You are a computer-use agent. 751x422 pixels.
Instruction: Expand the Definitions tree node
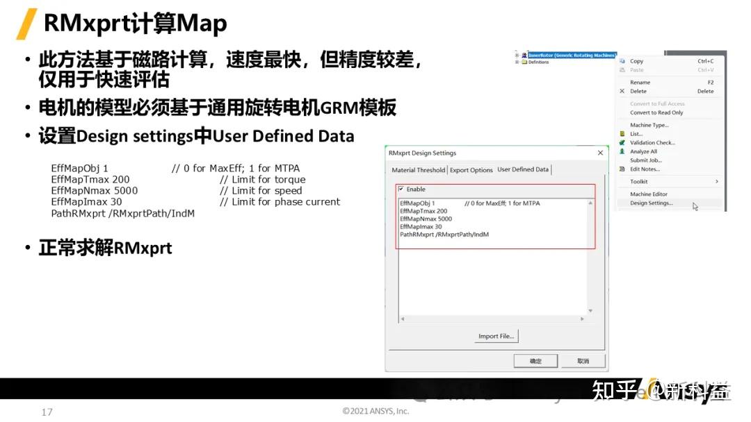[x=517, y=62]
